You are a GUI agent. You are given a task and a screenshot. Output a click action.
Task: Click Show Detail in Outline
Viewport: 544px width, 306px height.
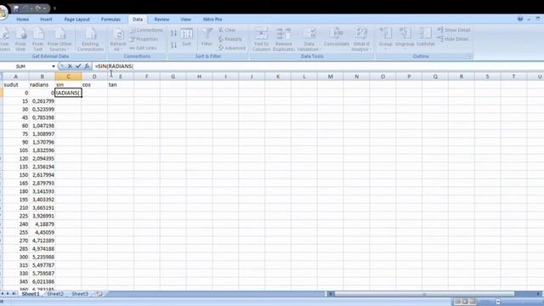[x=454, y=31]
